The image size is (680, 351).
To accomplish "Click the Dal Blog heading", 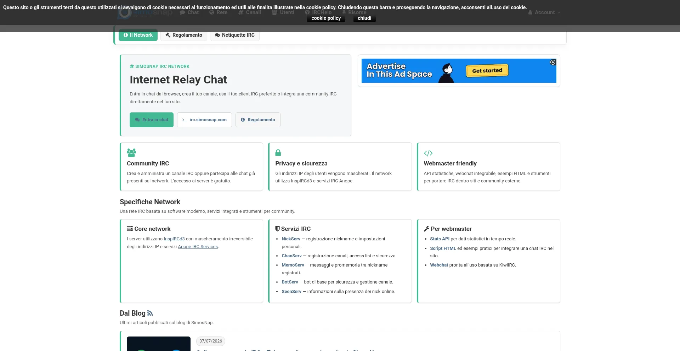I will point(132,313).
